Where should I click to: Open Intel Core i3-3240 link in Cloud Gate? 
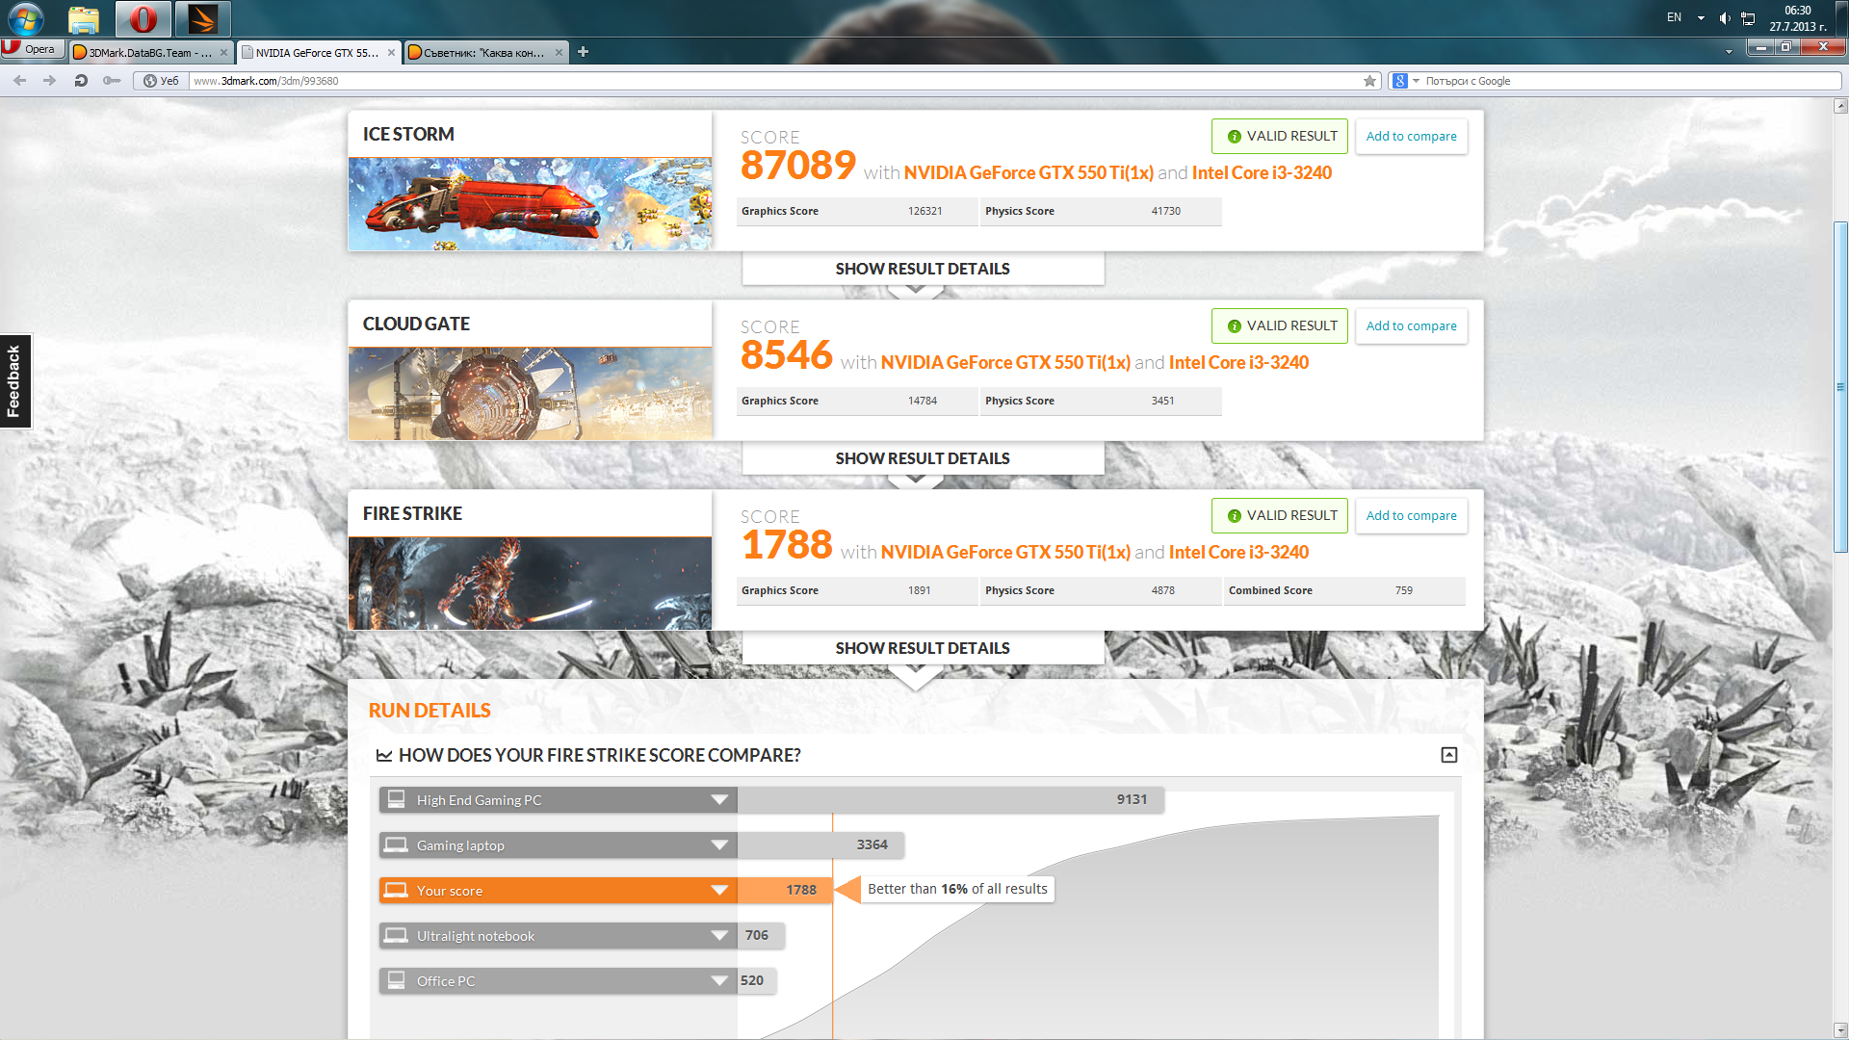pos(1238,363)
